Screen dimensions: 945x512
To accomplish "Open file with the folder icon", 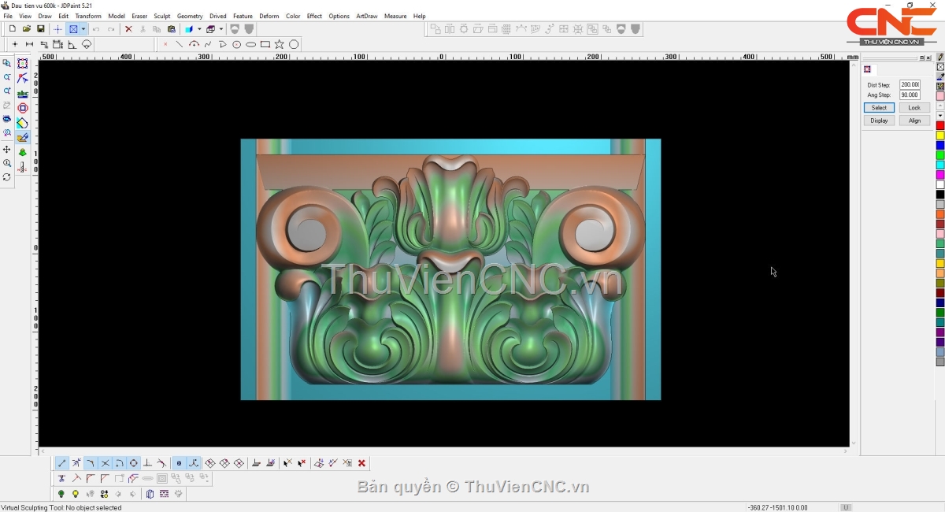I will click(x=27, y=29).
